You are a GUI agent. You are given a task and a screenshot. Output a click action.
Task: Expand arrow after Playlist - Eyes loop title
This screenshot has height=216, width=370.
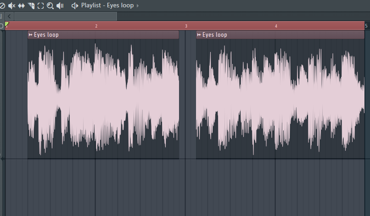tap(138, 6)
